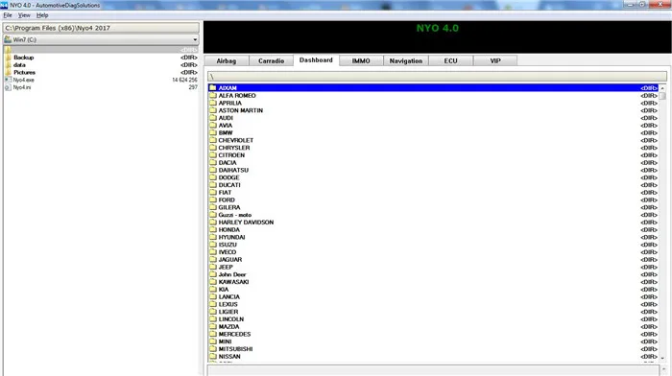Image resolution: width=672 pixels, height=376 pixels.
Task: Select the JAGUAR entry
Action: tap(433, 260)
